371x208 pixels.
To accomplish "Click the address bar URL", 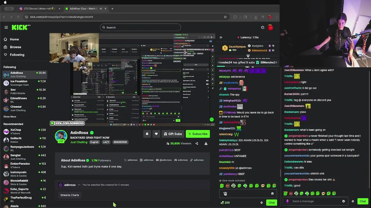I will click(62, 17).
